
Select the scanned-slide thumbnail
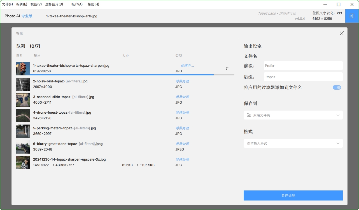[x=23, y=100]
